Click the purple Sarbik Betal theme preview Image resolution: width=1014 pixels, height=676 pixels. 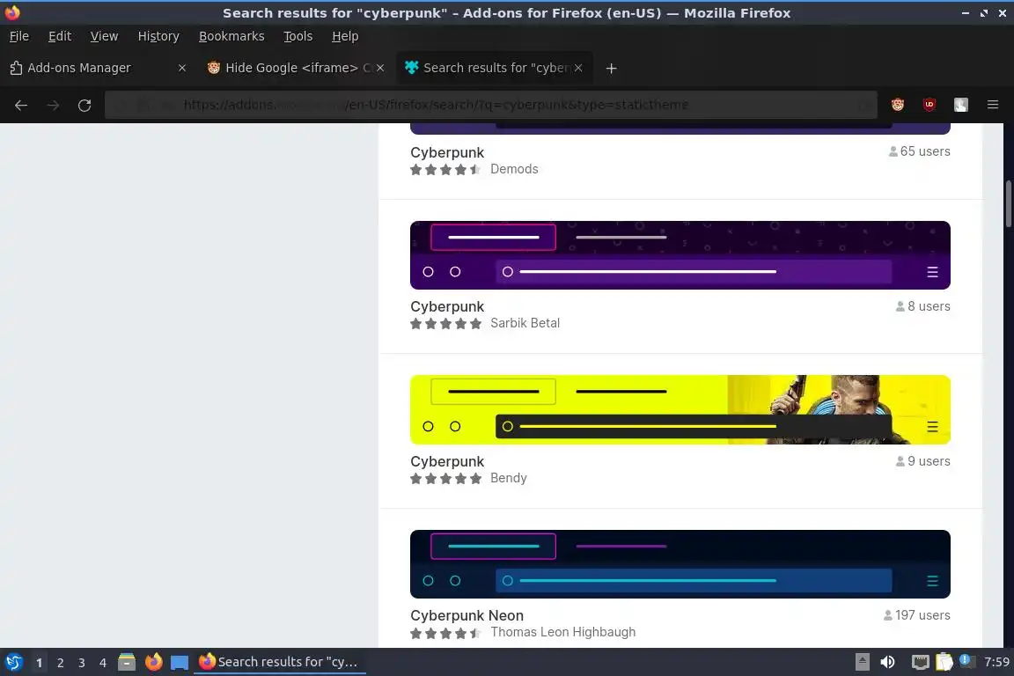pyautogui.click(x=680, y=255)
